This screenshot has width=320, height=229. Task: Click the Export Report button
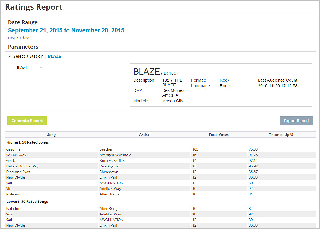[296, 121]
